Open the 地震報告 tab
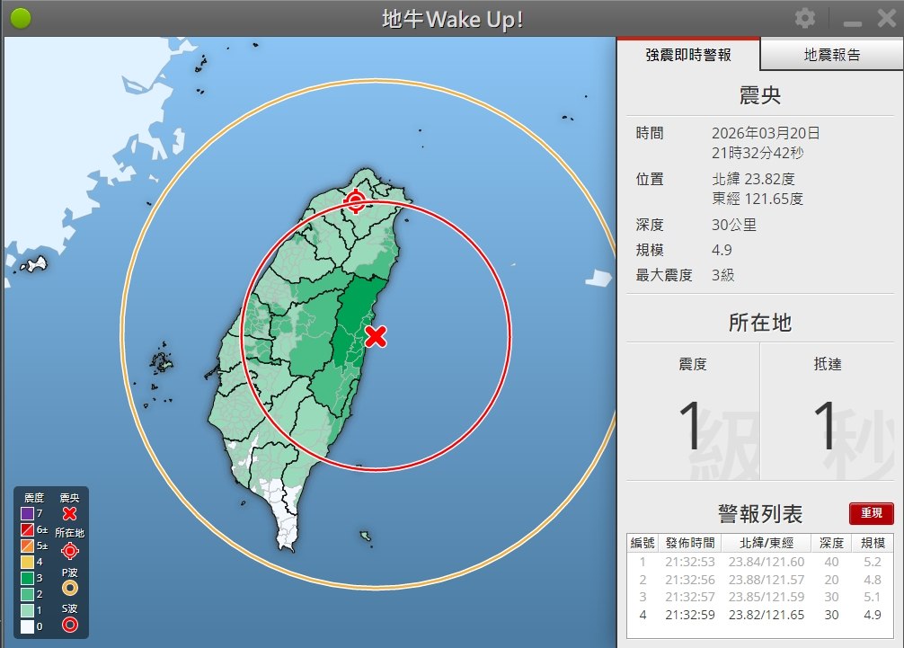Image resolution: width=904 pixels, height=648 pixels. (832, 55)
